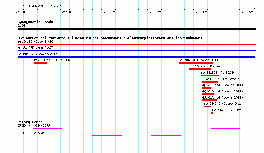Click the red dgv7273n54 loss bar
This screenshot has height=153, width=264.
[x=210, y=100]
